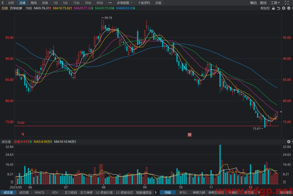Collapse panel with the double left chevron
This screenshot has height=196, width=293.
tap(2, 3)
